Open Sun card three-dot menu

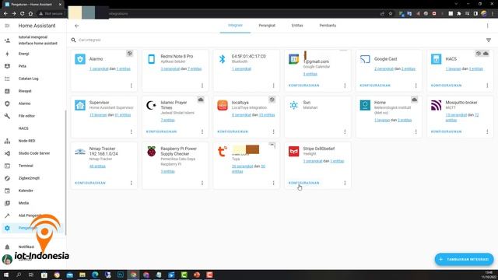[x=345, y=131]
